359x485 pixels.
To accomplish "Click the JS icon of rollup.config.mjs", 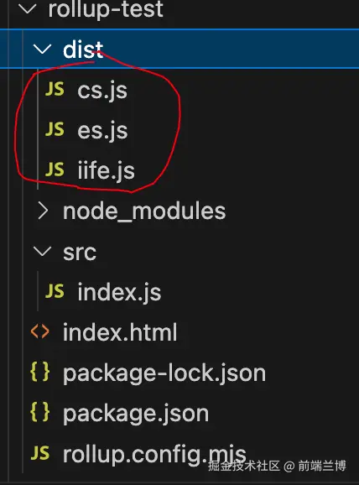I will pos(40,453).
